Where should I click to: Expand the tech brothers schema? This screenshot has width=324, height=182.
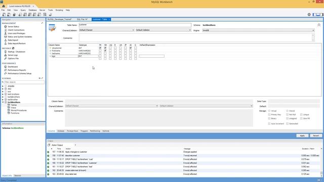[3, 95]
